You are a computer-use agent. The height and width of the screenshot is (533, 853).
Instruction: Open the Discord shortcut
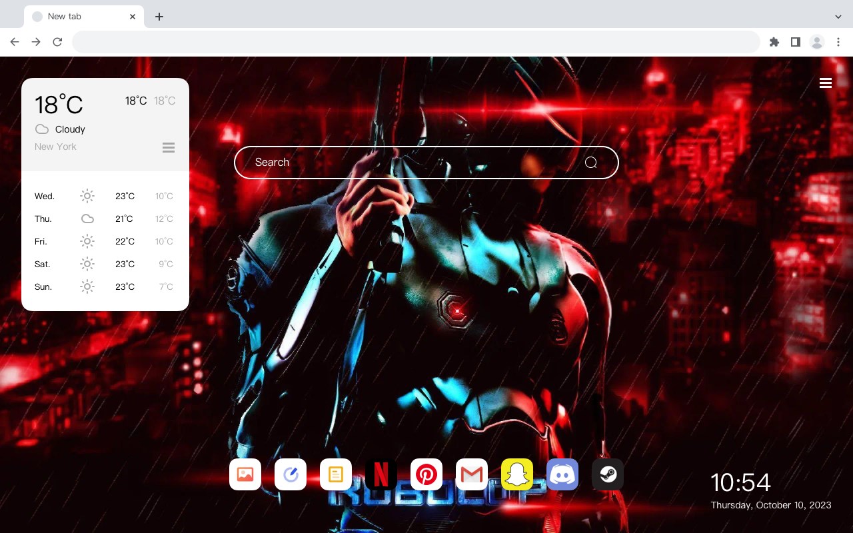pyautogui.click(x=562, y=474)
